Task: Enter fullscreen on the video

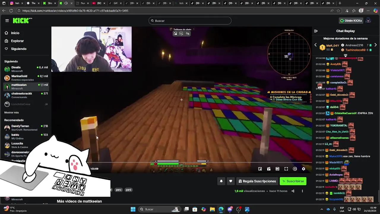Action: [x=286, y=169]
